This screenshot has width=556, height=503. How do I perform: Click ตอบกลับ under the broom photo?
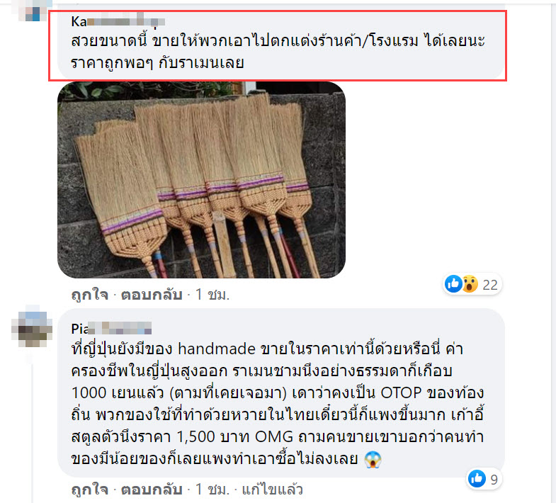152,295
